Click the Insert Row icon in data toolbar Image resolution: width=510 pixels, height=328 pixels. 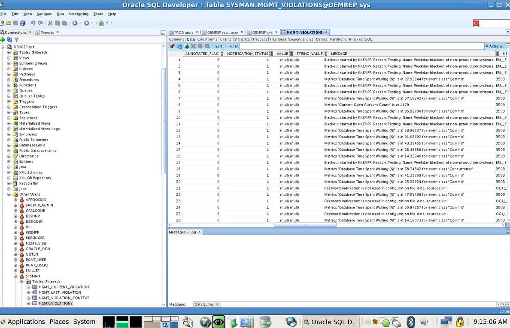point(186,46)
